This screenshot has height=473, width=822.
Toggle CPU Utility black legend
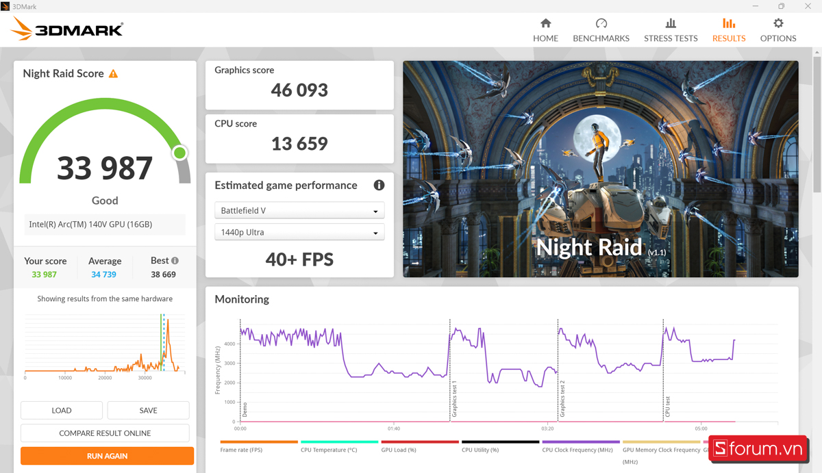click(500, 446)
